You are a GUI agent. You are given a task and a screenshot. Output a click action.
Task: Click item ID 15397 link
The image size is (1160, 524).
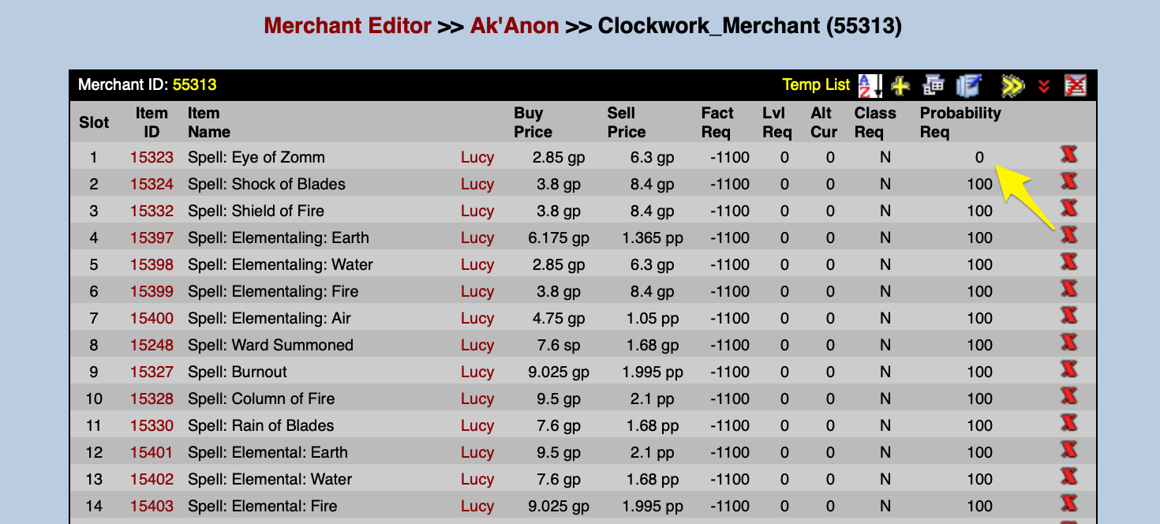(152, 238)
